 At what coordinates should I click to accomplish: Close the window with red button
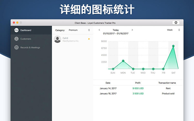pyautogui.click(x=14, y=23)
